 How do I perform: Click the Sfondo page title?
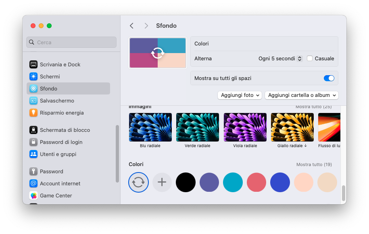pyautogui.click(x=167, y=26)
